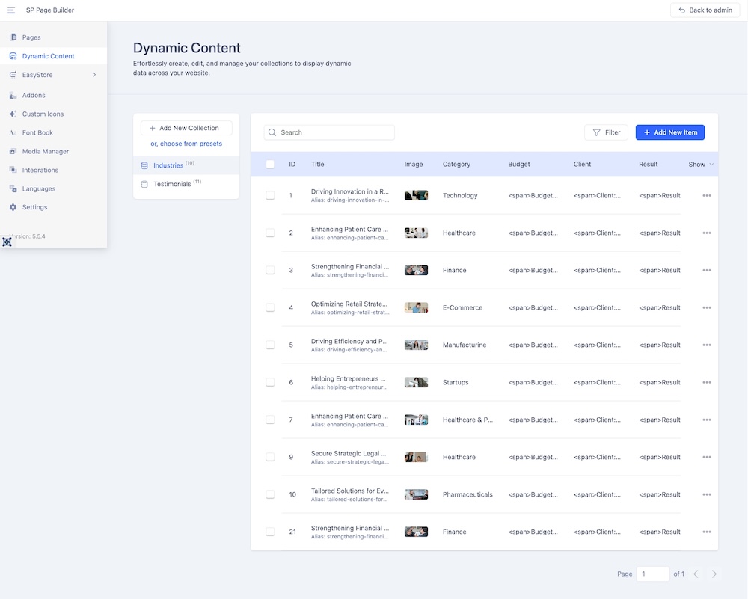This screenshot has width=748, height=599.
Task: Check the box for item ID 3
Action: (270, 271)
